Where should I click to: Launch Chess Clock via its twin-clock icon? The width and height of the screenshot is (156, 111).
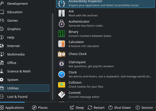(62, 54)
